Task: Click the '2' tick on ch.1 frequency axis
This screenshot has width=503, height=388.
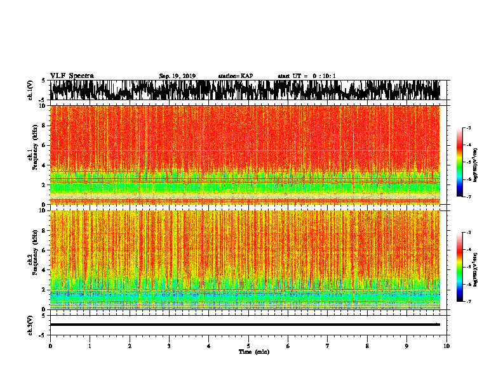Action: [x=44, y=184]
